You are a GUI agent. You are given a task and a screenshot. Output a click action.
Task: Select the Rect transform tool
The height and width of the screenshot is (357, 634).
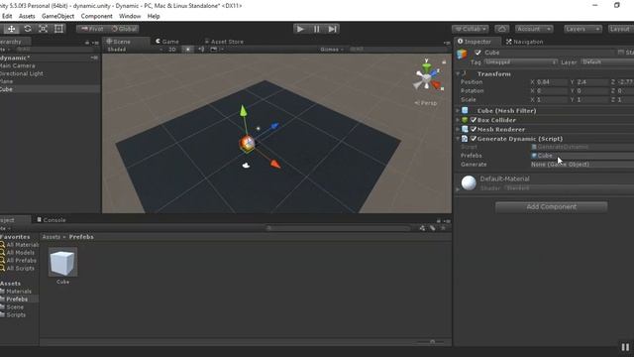[x=59, y=29]
